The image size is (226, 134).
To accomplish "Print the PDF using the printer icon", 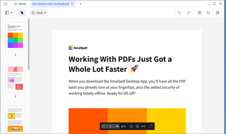I will pos(217,13).
